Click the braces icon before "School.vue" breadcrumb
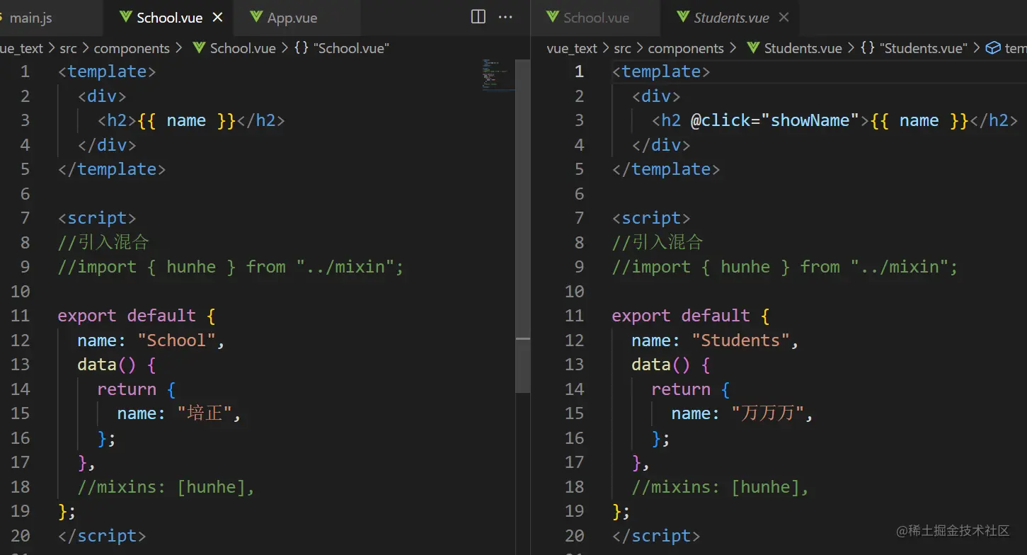 coord(302,48)
